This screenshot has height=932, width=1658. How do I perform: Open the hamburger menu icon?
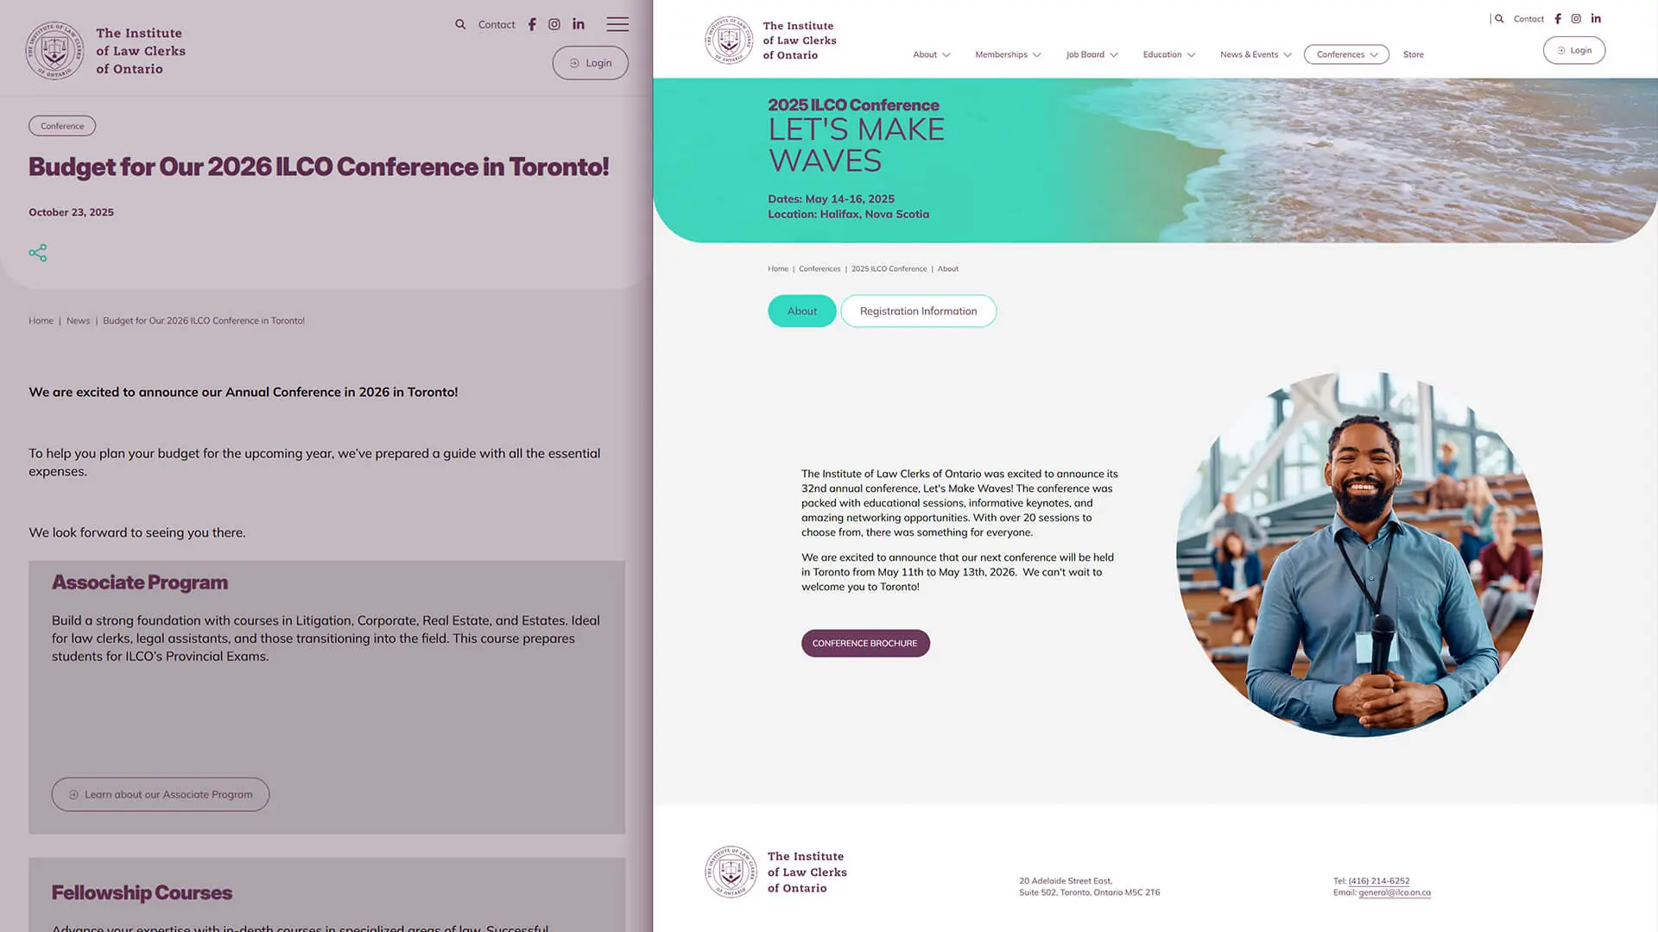617,24
